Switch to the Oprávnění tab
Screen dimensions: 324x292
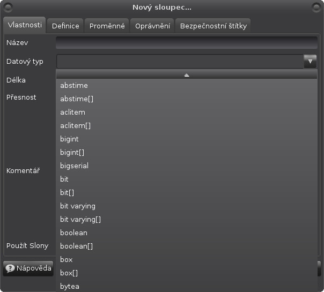(x=152, y=26)
